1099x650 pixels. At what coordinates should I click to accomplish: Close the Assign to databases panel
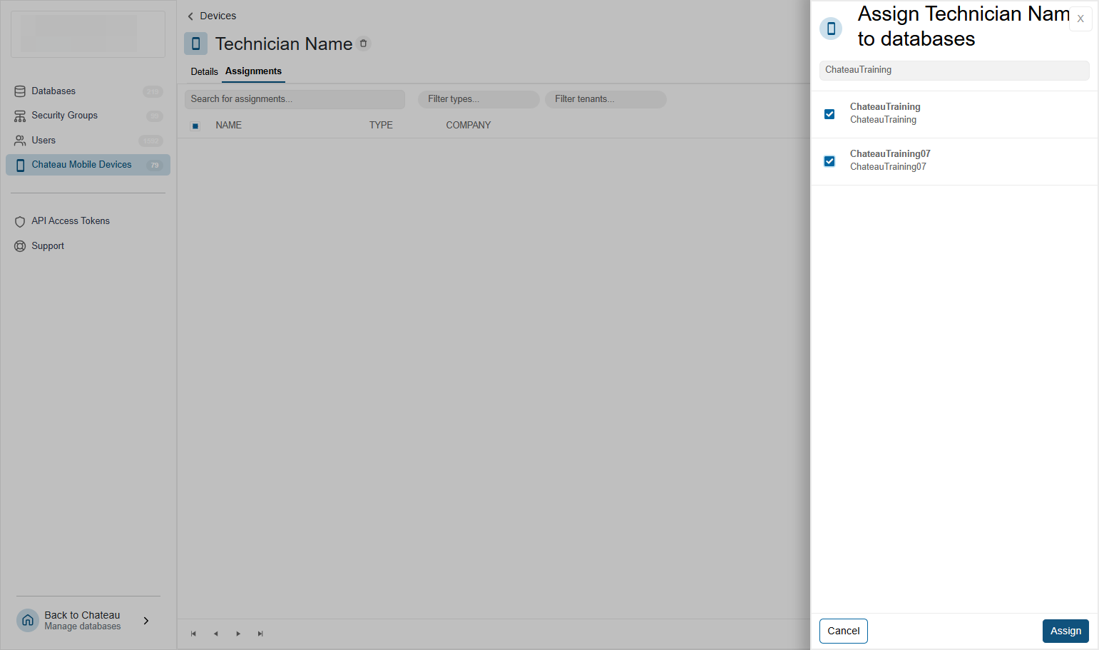click(1080, 19)
